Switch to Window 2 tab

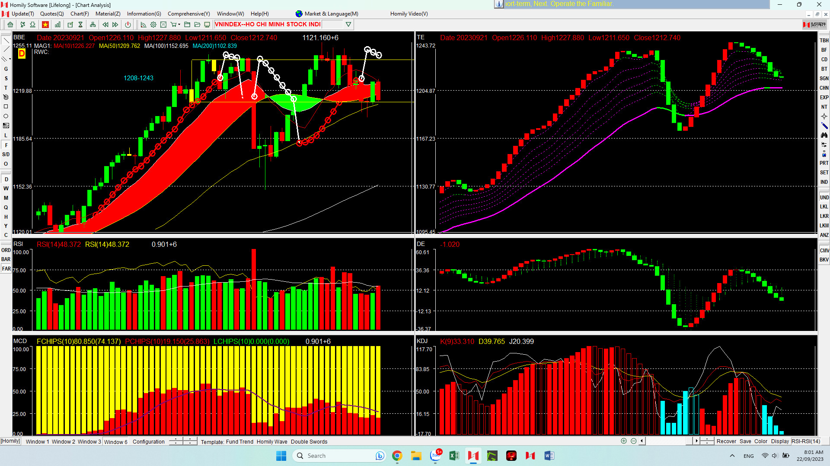[63, 441]
